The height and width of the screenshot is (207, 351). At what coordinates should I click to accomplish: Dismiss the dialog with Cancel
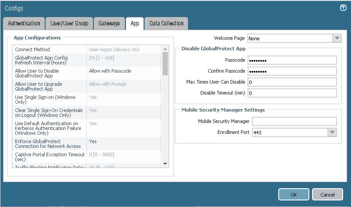tap(327, 194)
